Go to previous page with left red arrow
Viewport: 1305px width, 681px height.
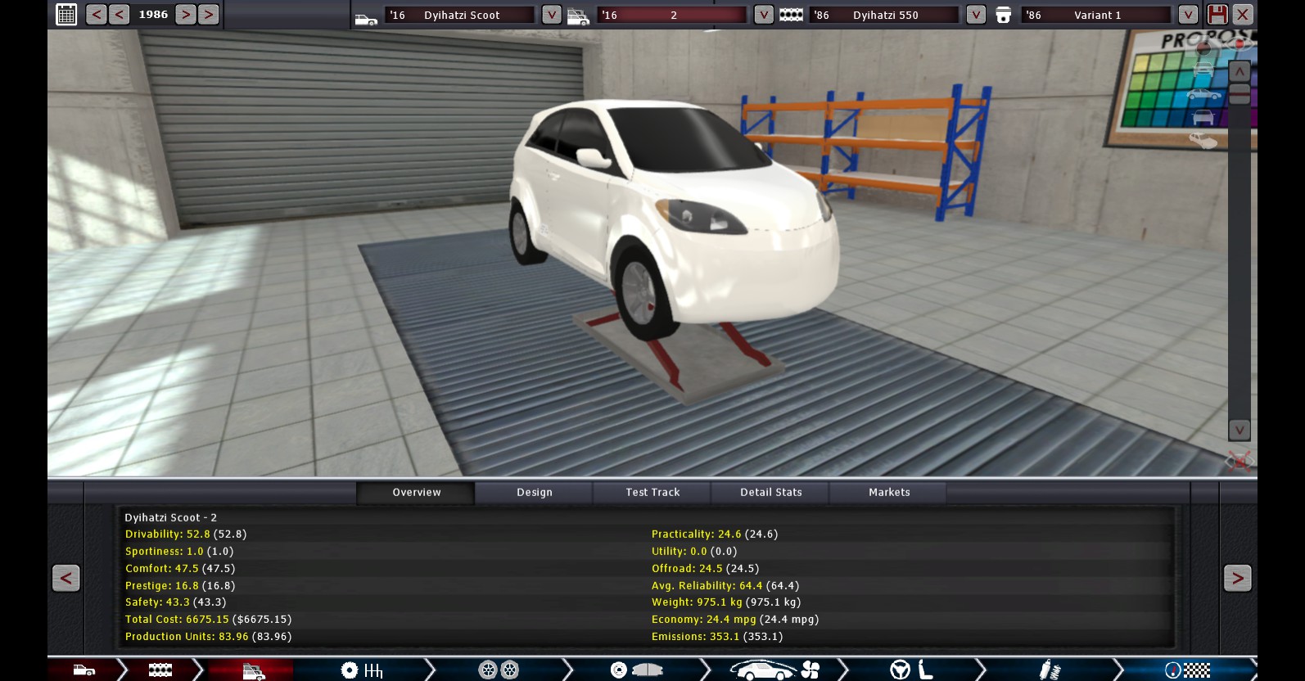[x=65, y=578]
